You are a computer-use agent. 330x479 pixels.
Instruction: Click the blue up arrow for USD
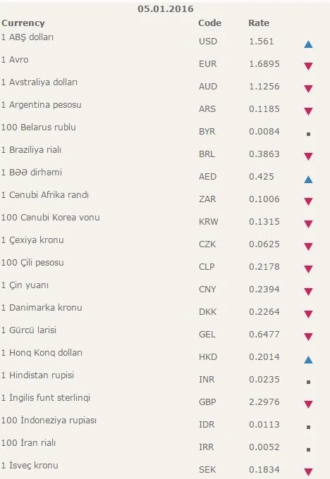[x=308, y=44]
